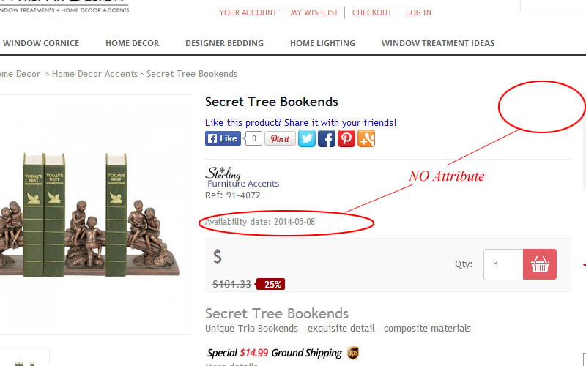Click the Facebook Like button
The height and width of the screenshot is (366, 586).
(223, 138)
